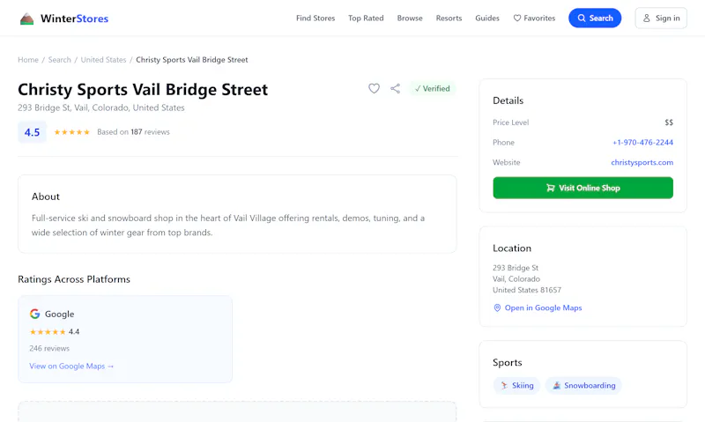
Task: Click the WinterStores brand name text
Action: (75, 19)
